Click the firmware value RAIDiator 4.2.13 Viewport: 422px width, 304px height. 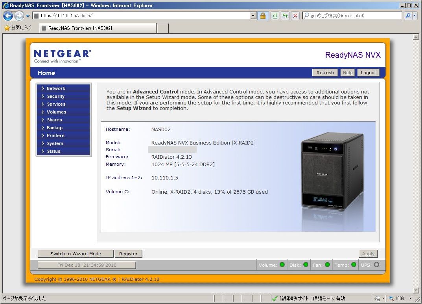click(x=172, y=157)
